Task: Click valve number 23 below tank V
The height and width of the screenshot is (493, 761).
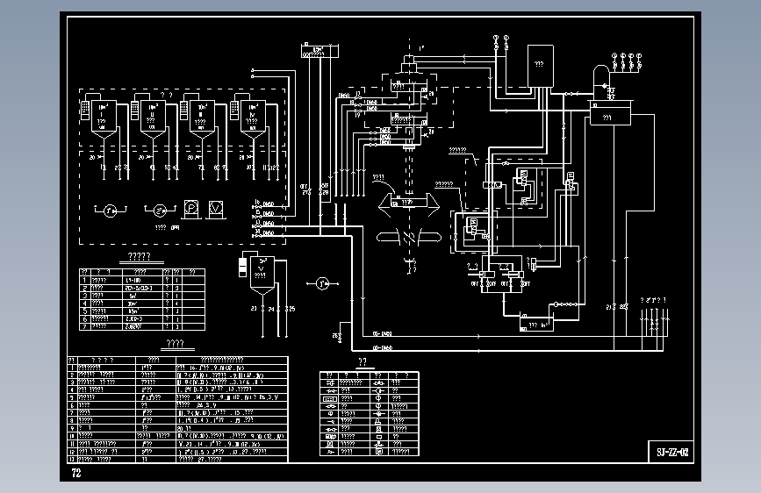Action: 254,309
